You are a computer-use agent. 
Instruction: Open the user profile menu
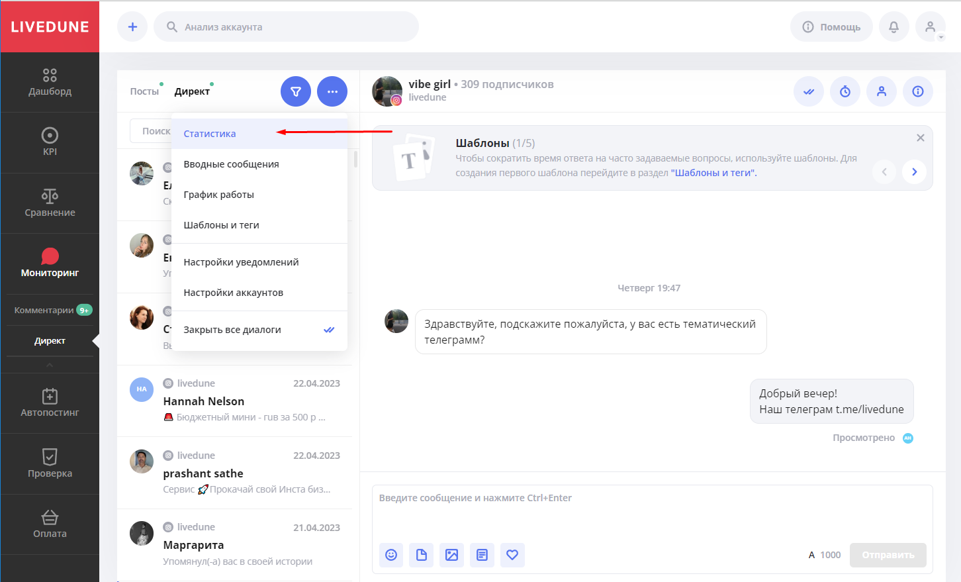coord(930,26)
